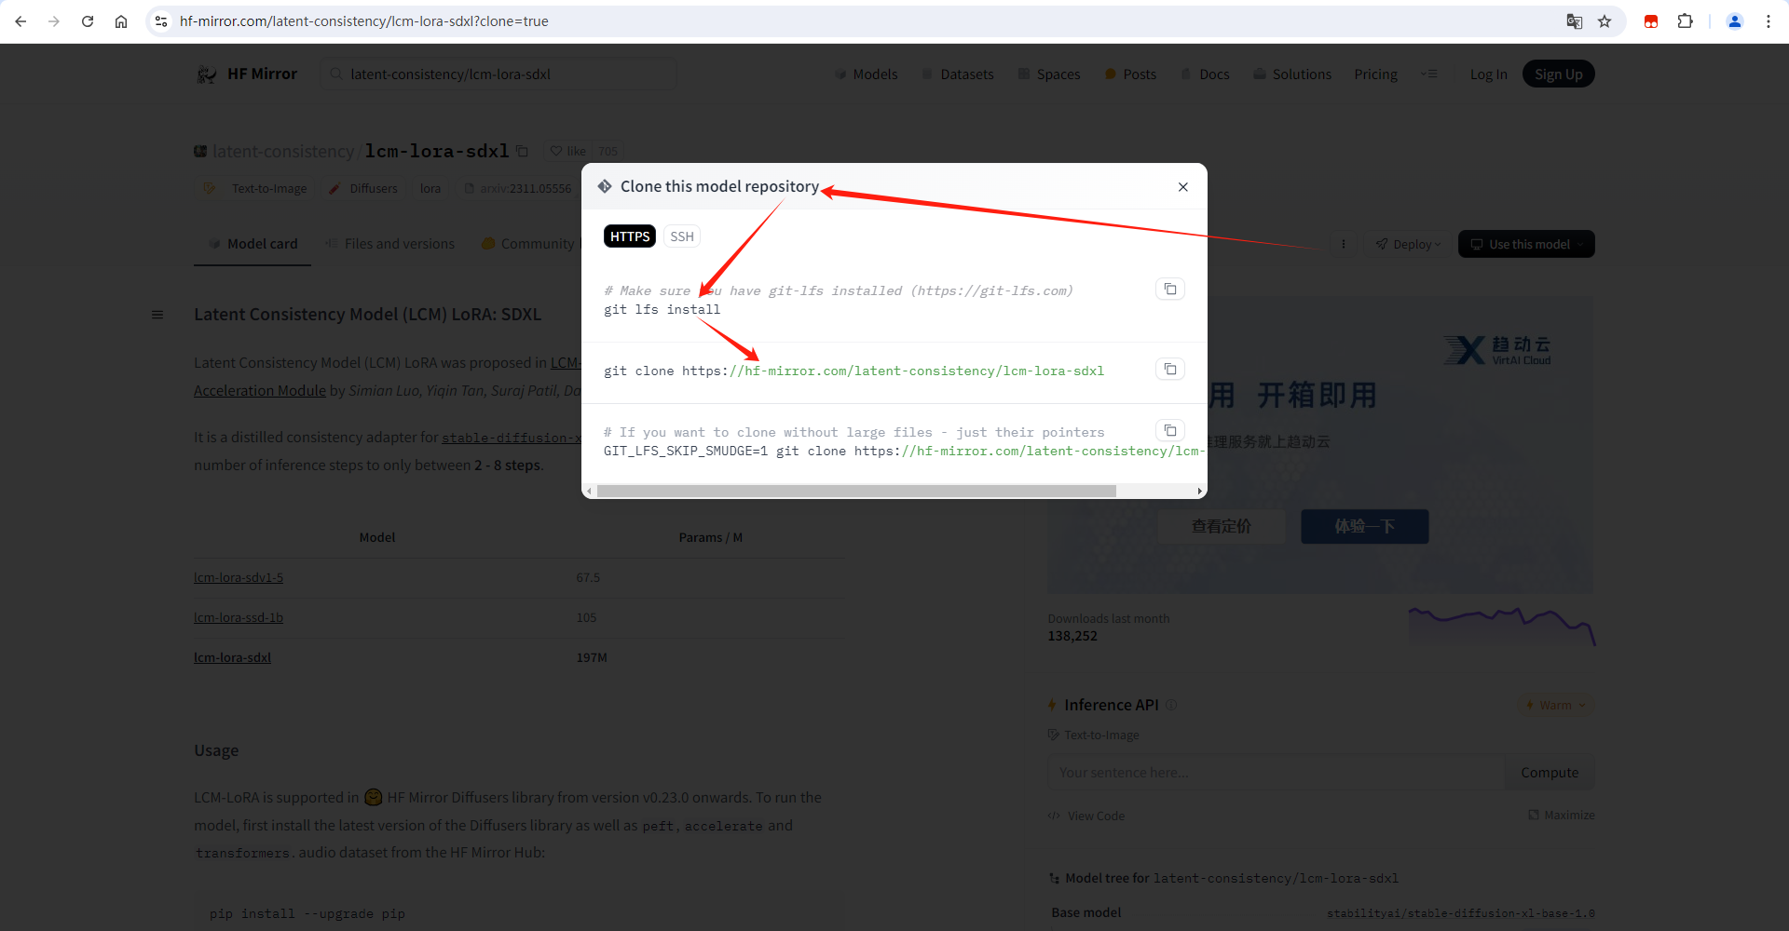Screen dimensions: 1789x931
Task: Expand the navigation more-options menu icon
Action: [x=1429, y=74]
